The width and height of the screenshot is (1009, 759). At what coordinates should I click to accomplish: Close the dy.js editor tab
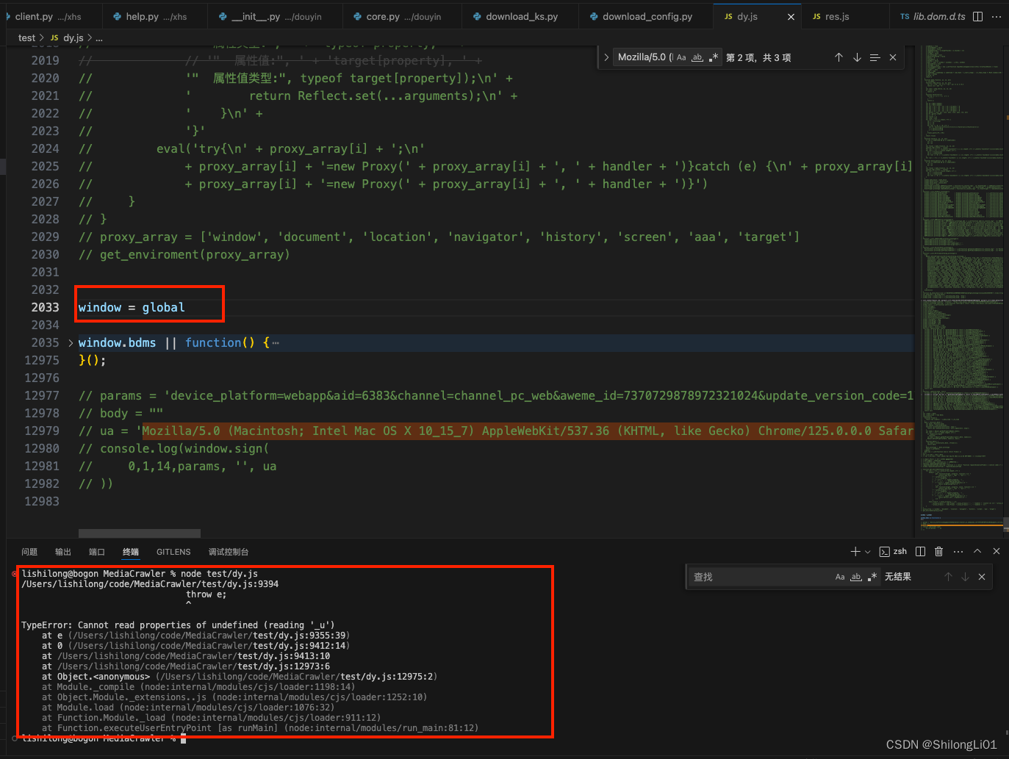pos(791,16)
